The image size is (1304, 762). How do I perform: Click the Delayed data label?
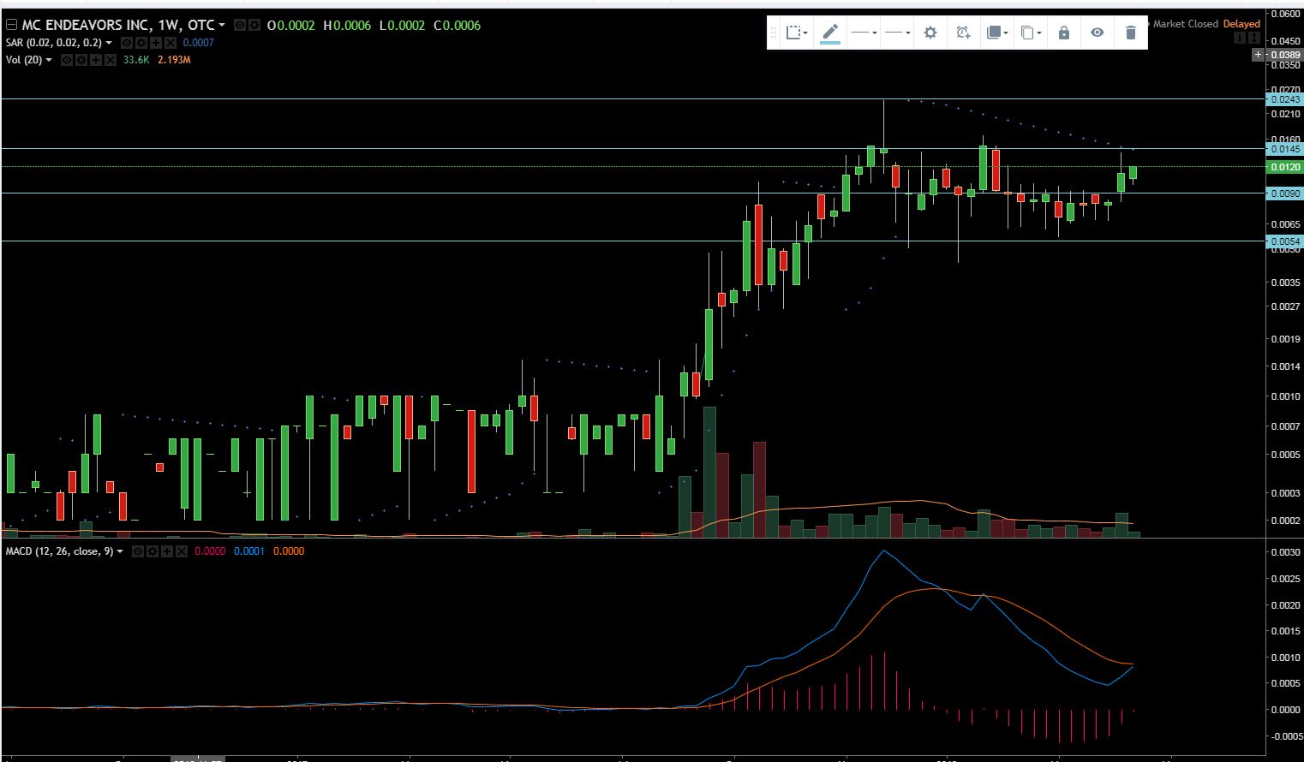point(1241,24)
